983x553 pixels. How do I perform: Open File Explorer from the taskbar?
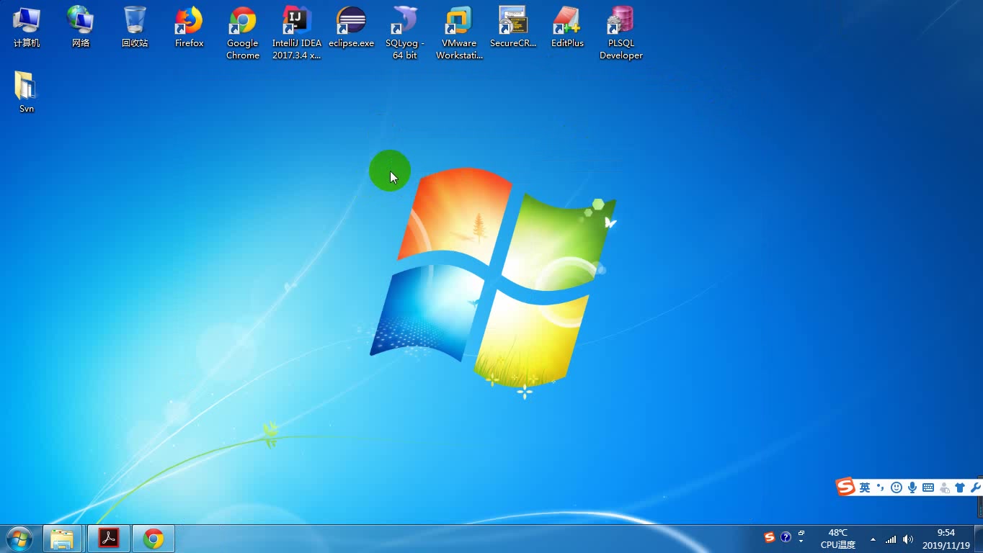point(62,539)
